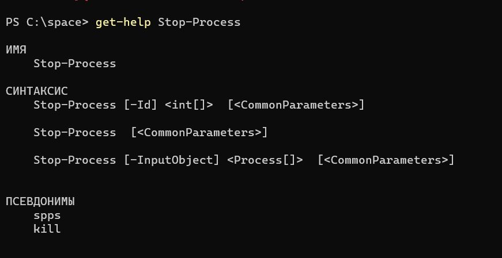Click [<CommonParameters>] on the -Id syntax line
Screen dimensions: 502x258
296,105
